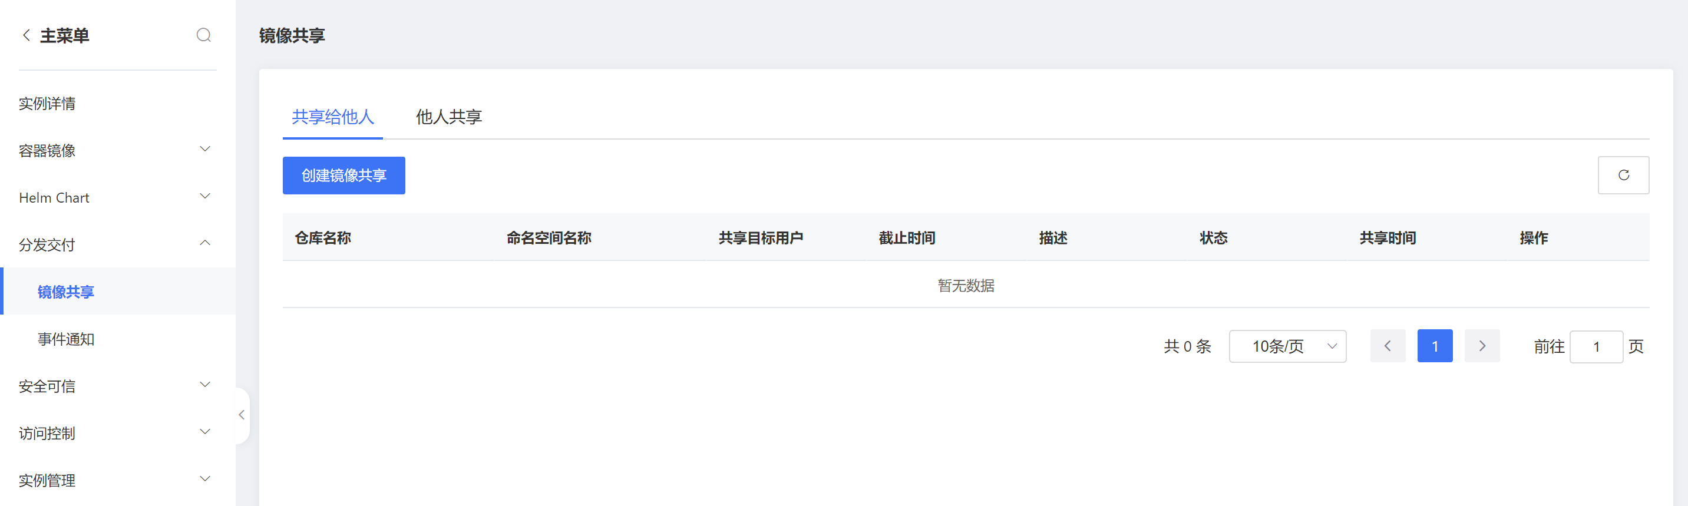Expand the 容器镜像 menu chevron
Screen dimensions: 1688x506
[x=205, y=150]
